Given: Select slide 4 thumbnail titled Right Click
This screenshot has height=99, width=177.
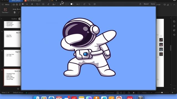Looking at the screenshot, I should coord(12,58).
